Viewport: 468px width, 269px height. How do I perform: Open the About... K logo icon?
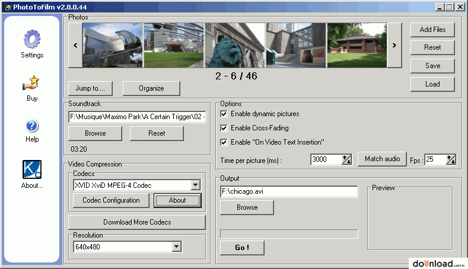[32, 169]
